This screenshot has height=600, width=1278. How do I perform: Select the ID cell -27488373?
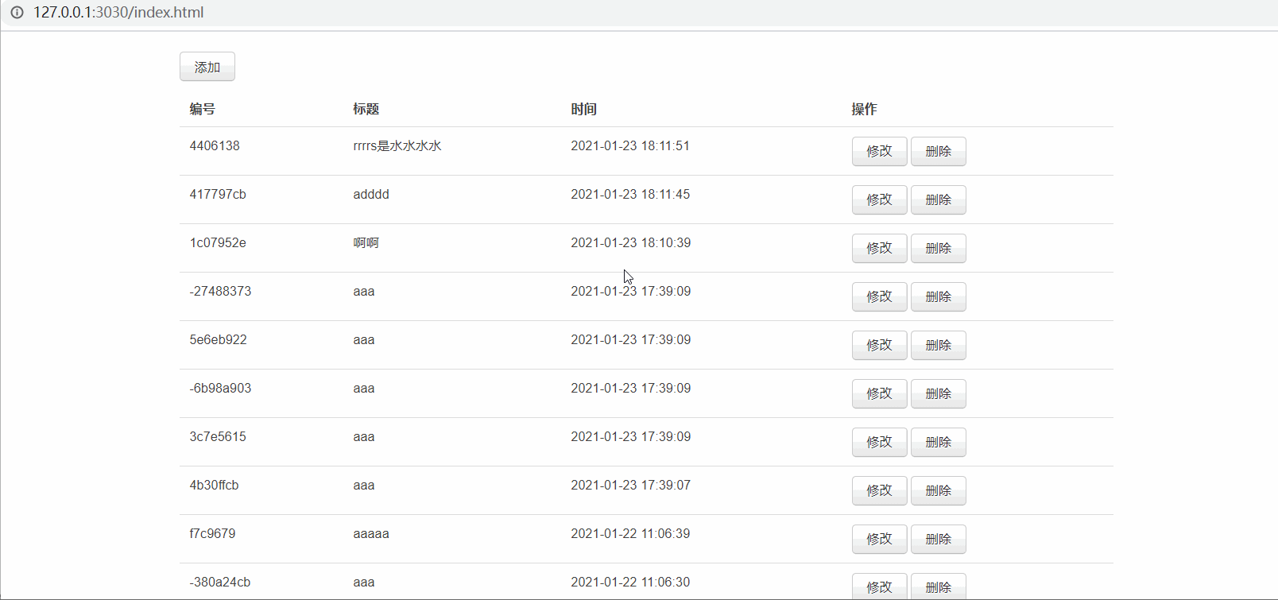220,292
